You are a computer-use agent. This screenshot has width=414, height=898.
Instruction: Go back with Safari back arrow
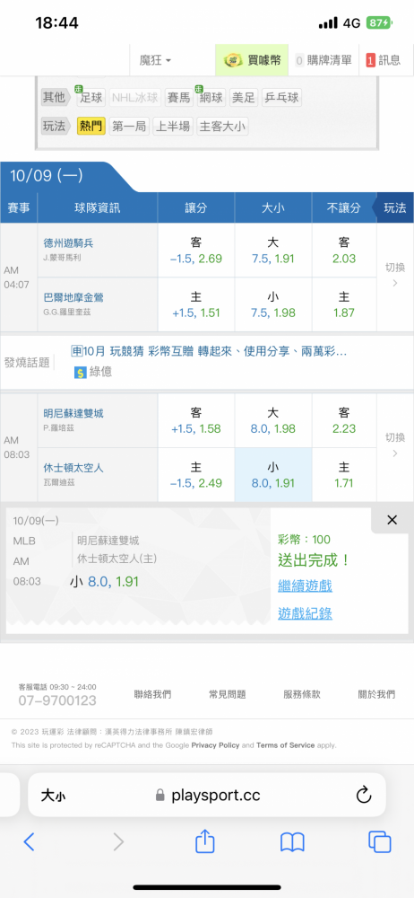pyautogui.click(x=30, y=842)
